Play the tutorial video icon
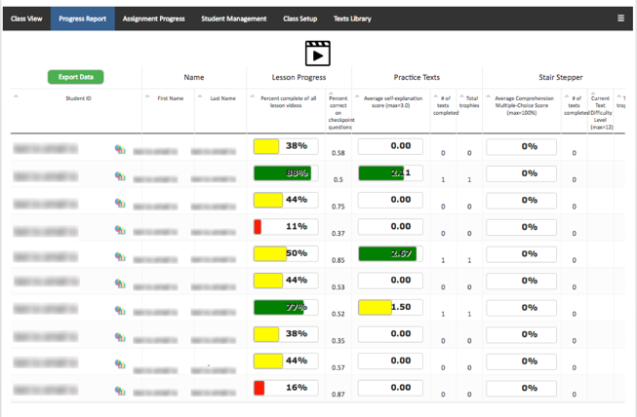The height and width of the screenshot is (417, 637). (318, 54)
